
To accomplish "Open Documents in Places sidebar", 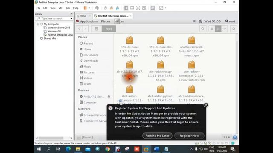I will click(x=89, y=55).
